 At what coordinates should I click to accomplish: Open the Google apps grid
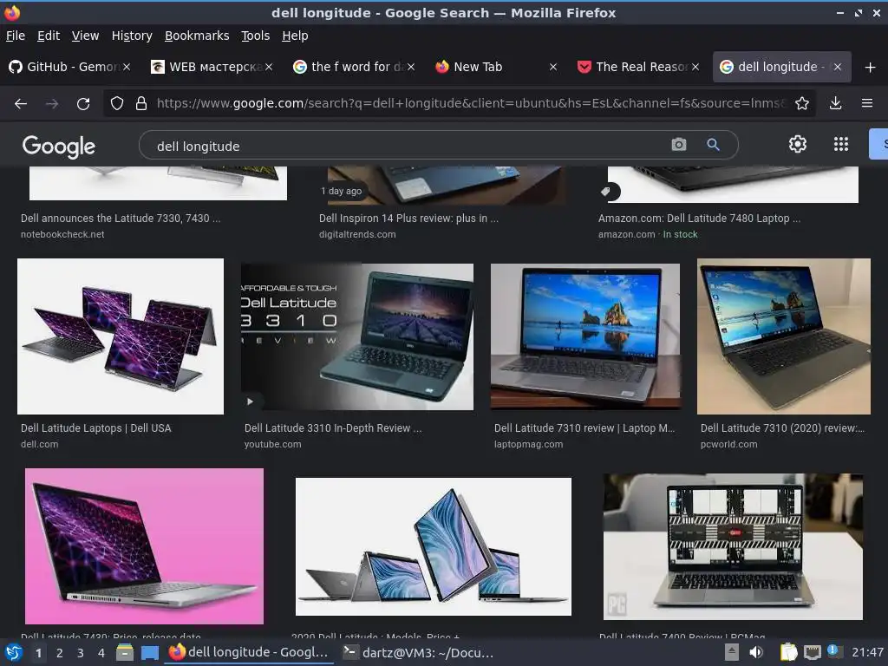[841, 145]
